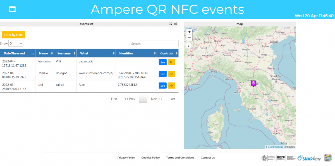This screenshot has width=335, height=166.
Task: Open events list in new window icon
Action: click(x=176, y=24)
